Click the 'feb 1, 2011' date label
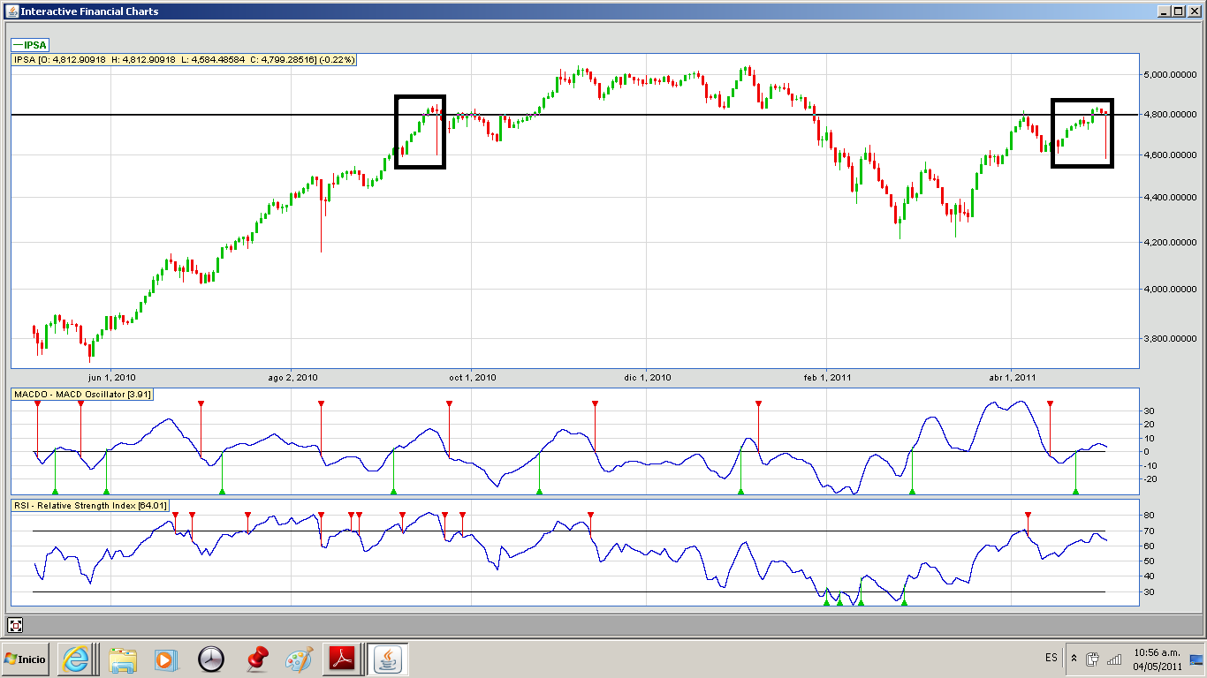 827,378
